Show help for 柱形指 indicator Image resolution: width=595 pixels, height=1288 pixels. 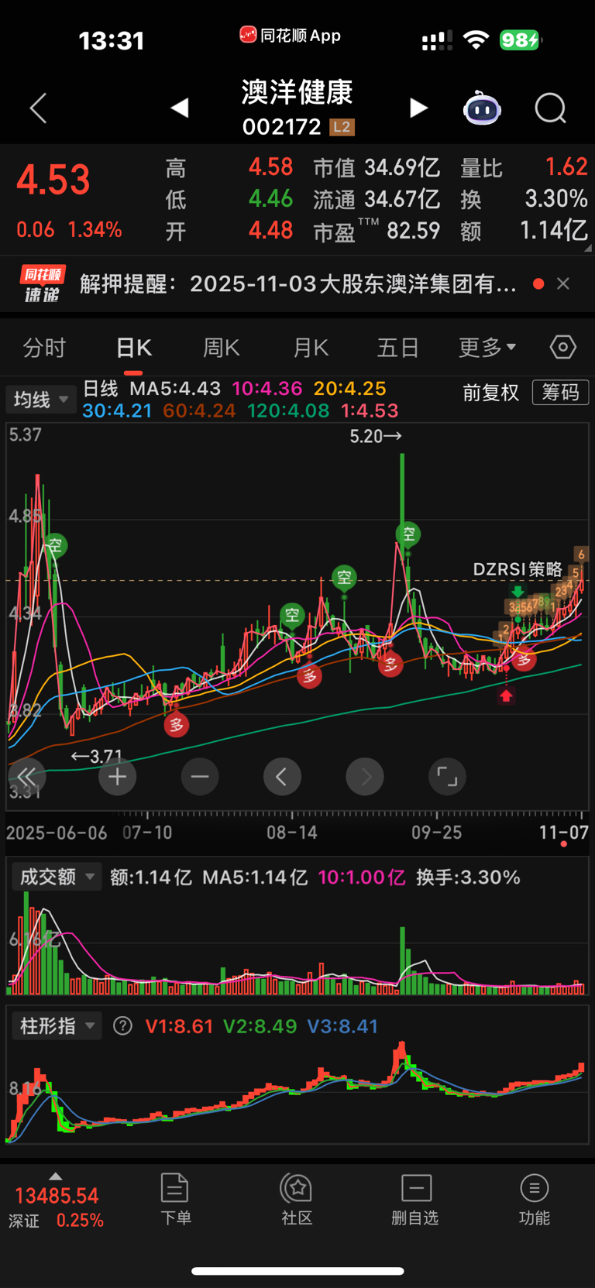coord(122,1026)
